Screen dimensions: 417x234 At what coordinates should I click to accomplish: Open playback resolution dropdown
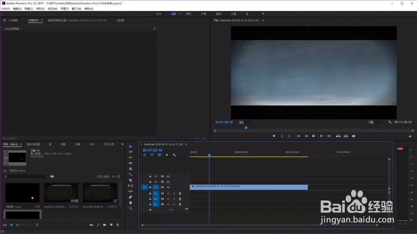(376, 122)
